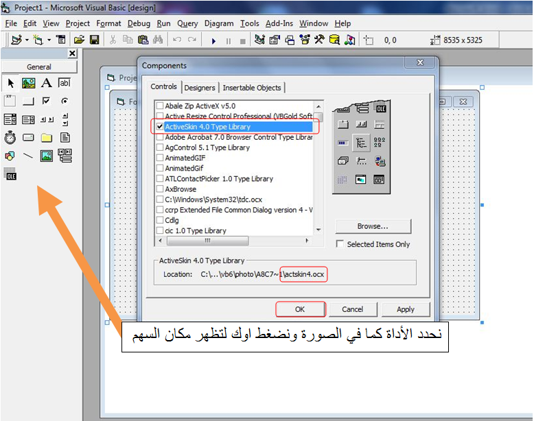
Task: Select the ListBox control tool
Action: [28, 119]
